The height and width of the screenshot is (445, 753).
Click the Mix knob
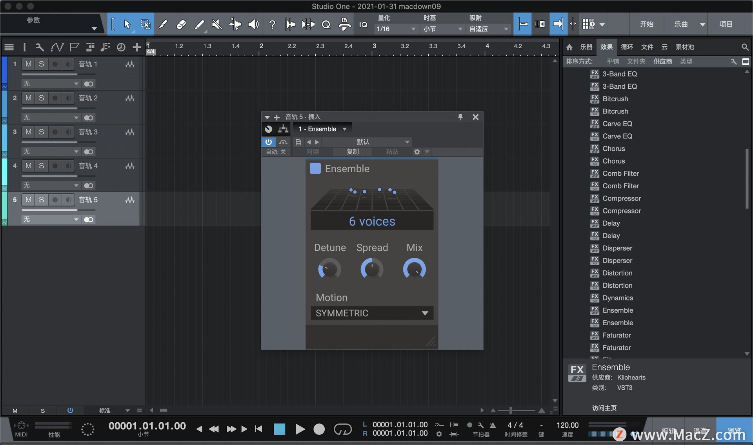pyautogui.click(x=414, y=269)
